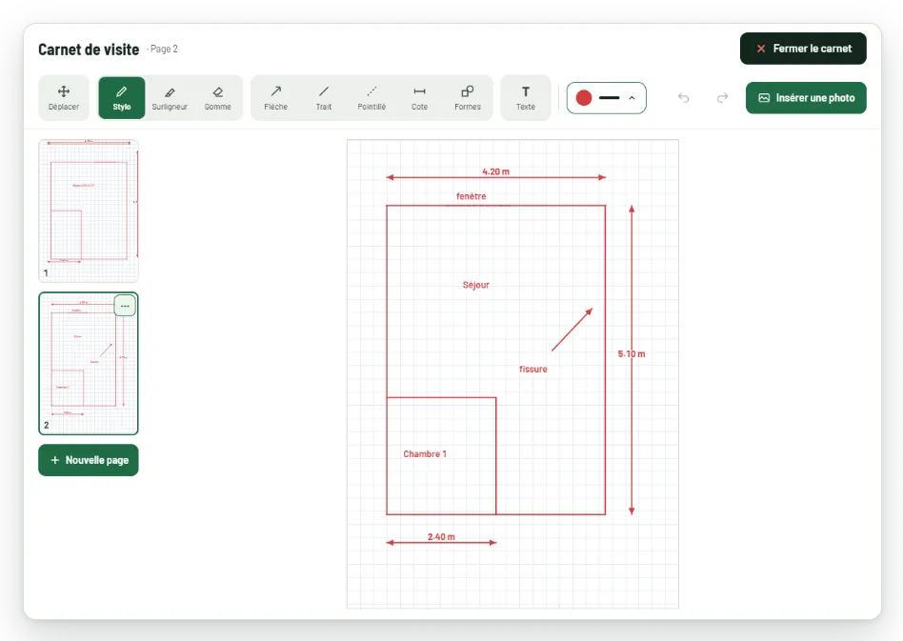Click Fermer le carnet button

(x=803, y=49)
